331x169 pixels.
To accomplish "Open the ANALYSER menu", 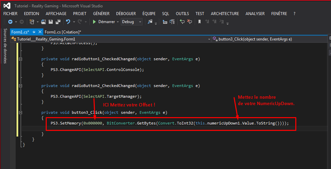I will [255, 14].
